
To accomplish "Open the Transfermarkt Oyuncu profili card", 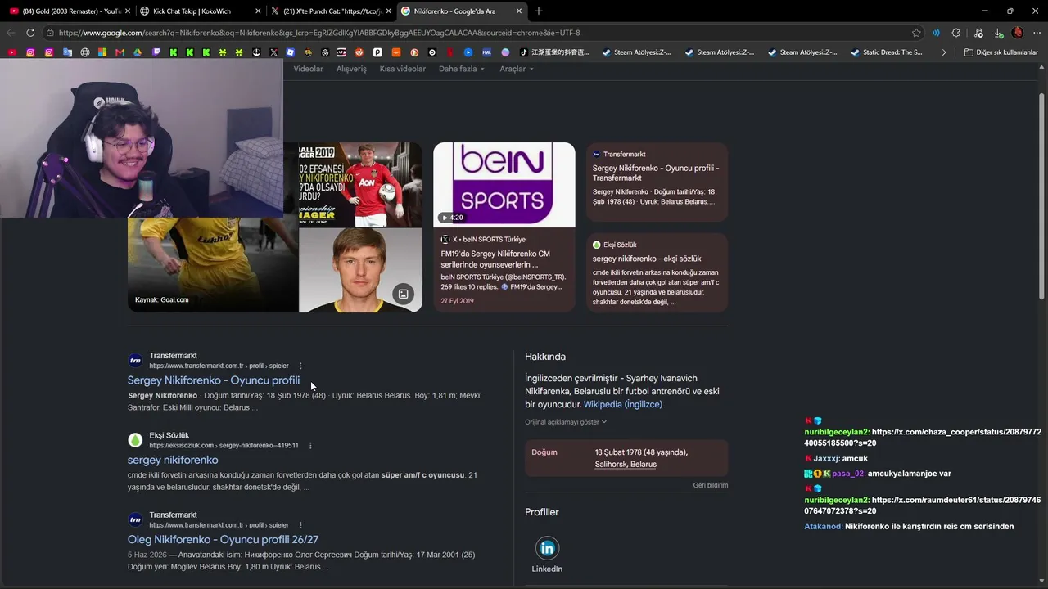I will 657,182.
